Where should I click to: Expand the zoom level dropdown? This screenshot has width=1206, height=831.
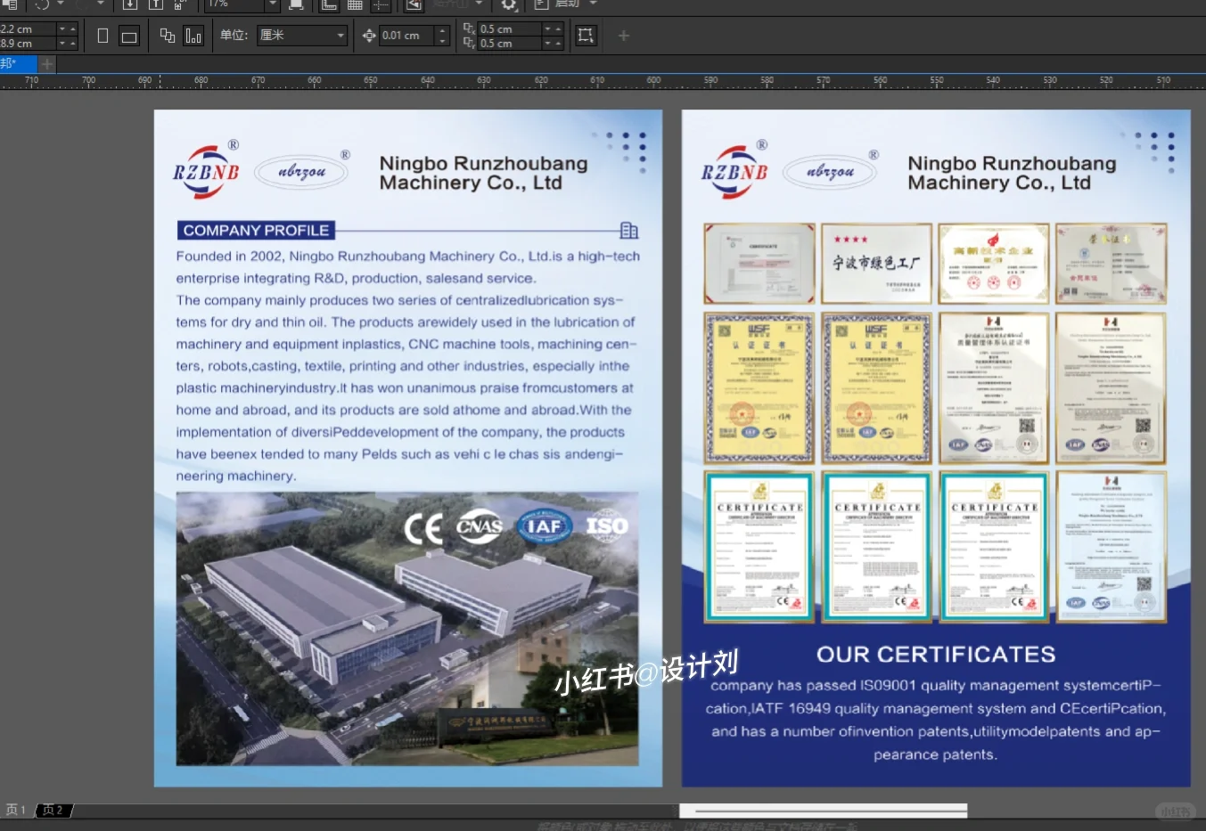coord(272,4)
